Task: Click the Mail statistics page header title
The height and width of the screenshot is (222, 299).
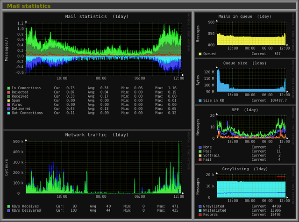Action: (x=29, y=6)
